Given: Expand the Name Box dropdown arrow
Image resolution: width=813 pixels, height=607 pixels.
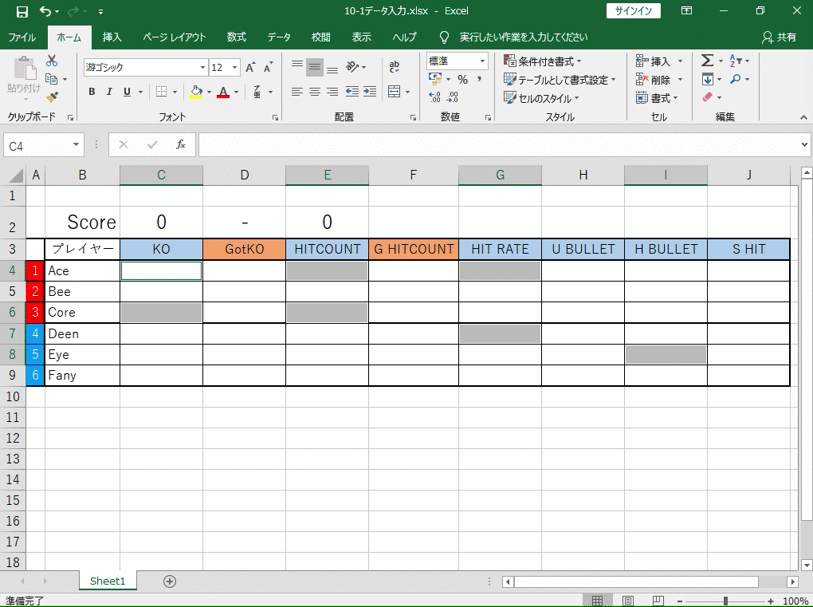Looking at the screenshot, I should [77, 145].
